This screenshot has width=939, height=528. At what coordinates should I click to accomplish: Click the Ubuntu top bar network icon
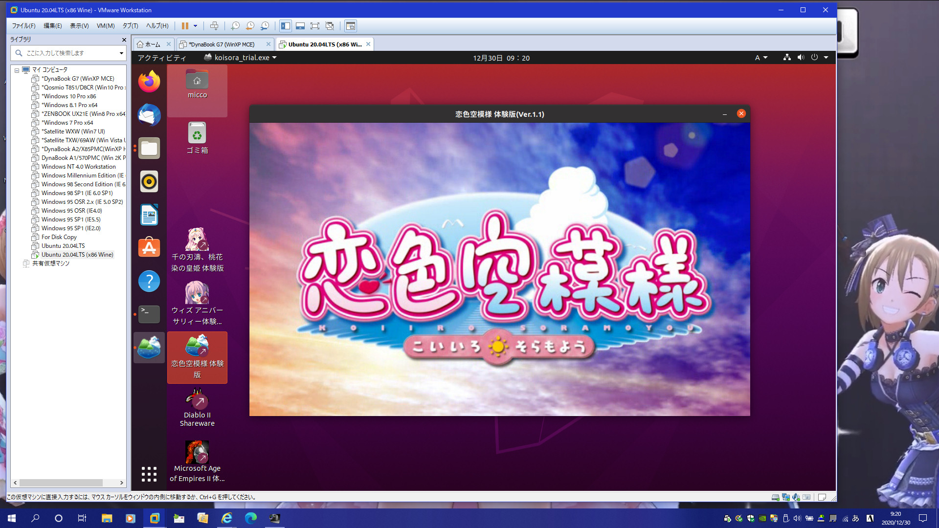787,57
